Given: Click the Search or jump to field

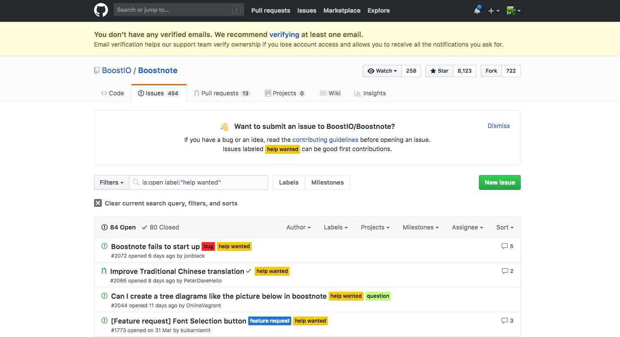Looking at the screenshot, I should coord(179,10).
